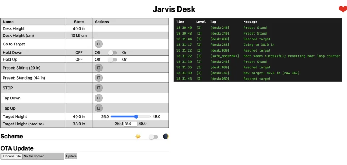Click the Scheme heading
This screenshot has height=165, width=347.
pyautogui.click(x=12, y=136)
